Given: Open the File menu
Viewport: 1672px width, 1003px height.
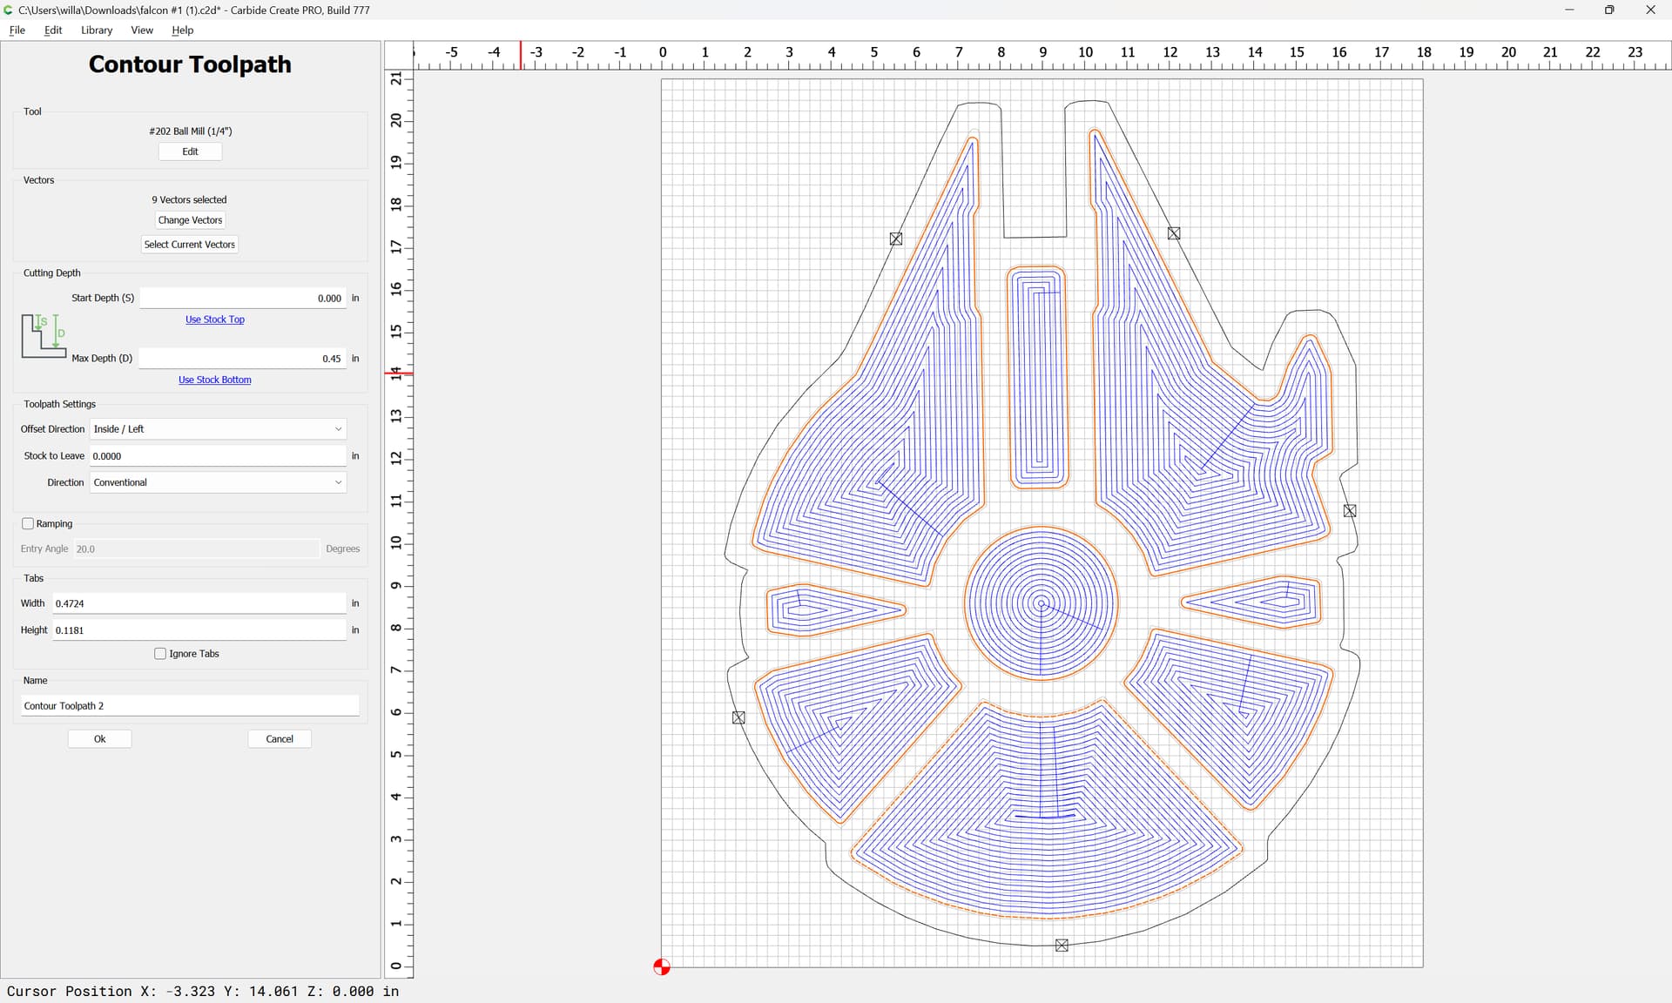Looking at the screenshot, I should (17, 30).
